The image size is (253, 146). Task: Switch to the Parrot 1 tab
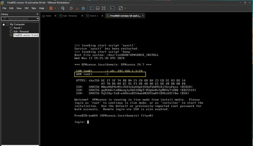(x=92, y=16)
